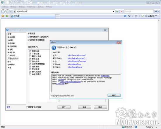Expand the Feeds dropdown arrow
The height and width of the screenshot is (129, 161).
click(139, 16)
